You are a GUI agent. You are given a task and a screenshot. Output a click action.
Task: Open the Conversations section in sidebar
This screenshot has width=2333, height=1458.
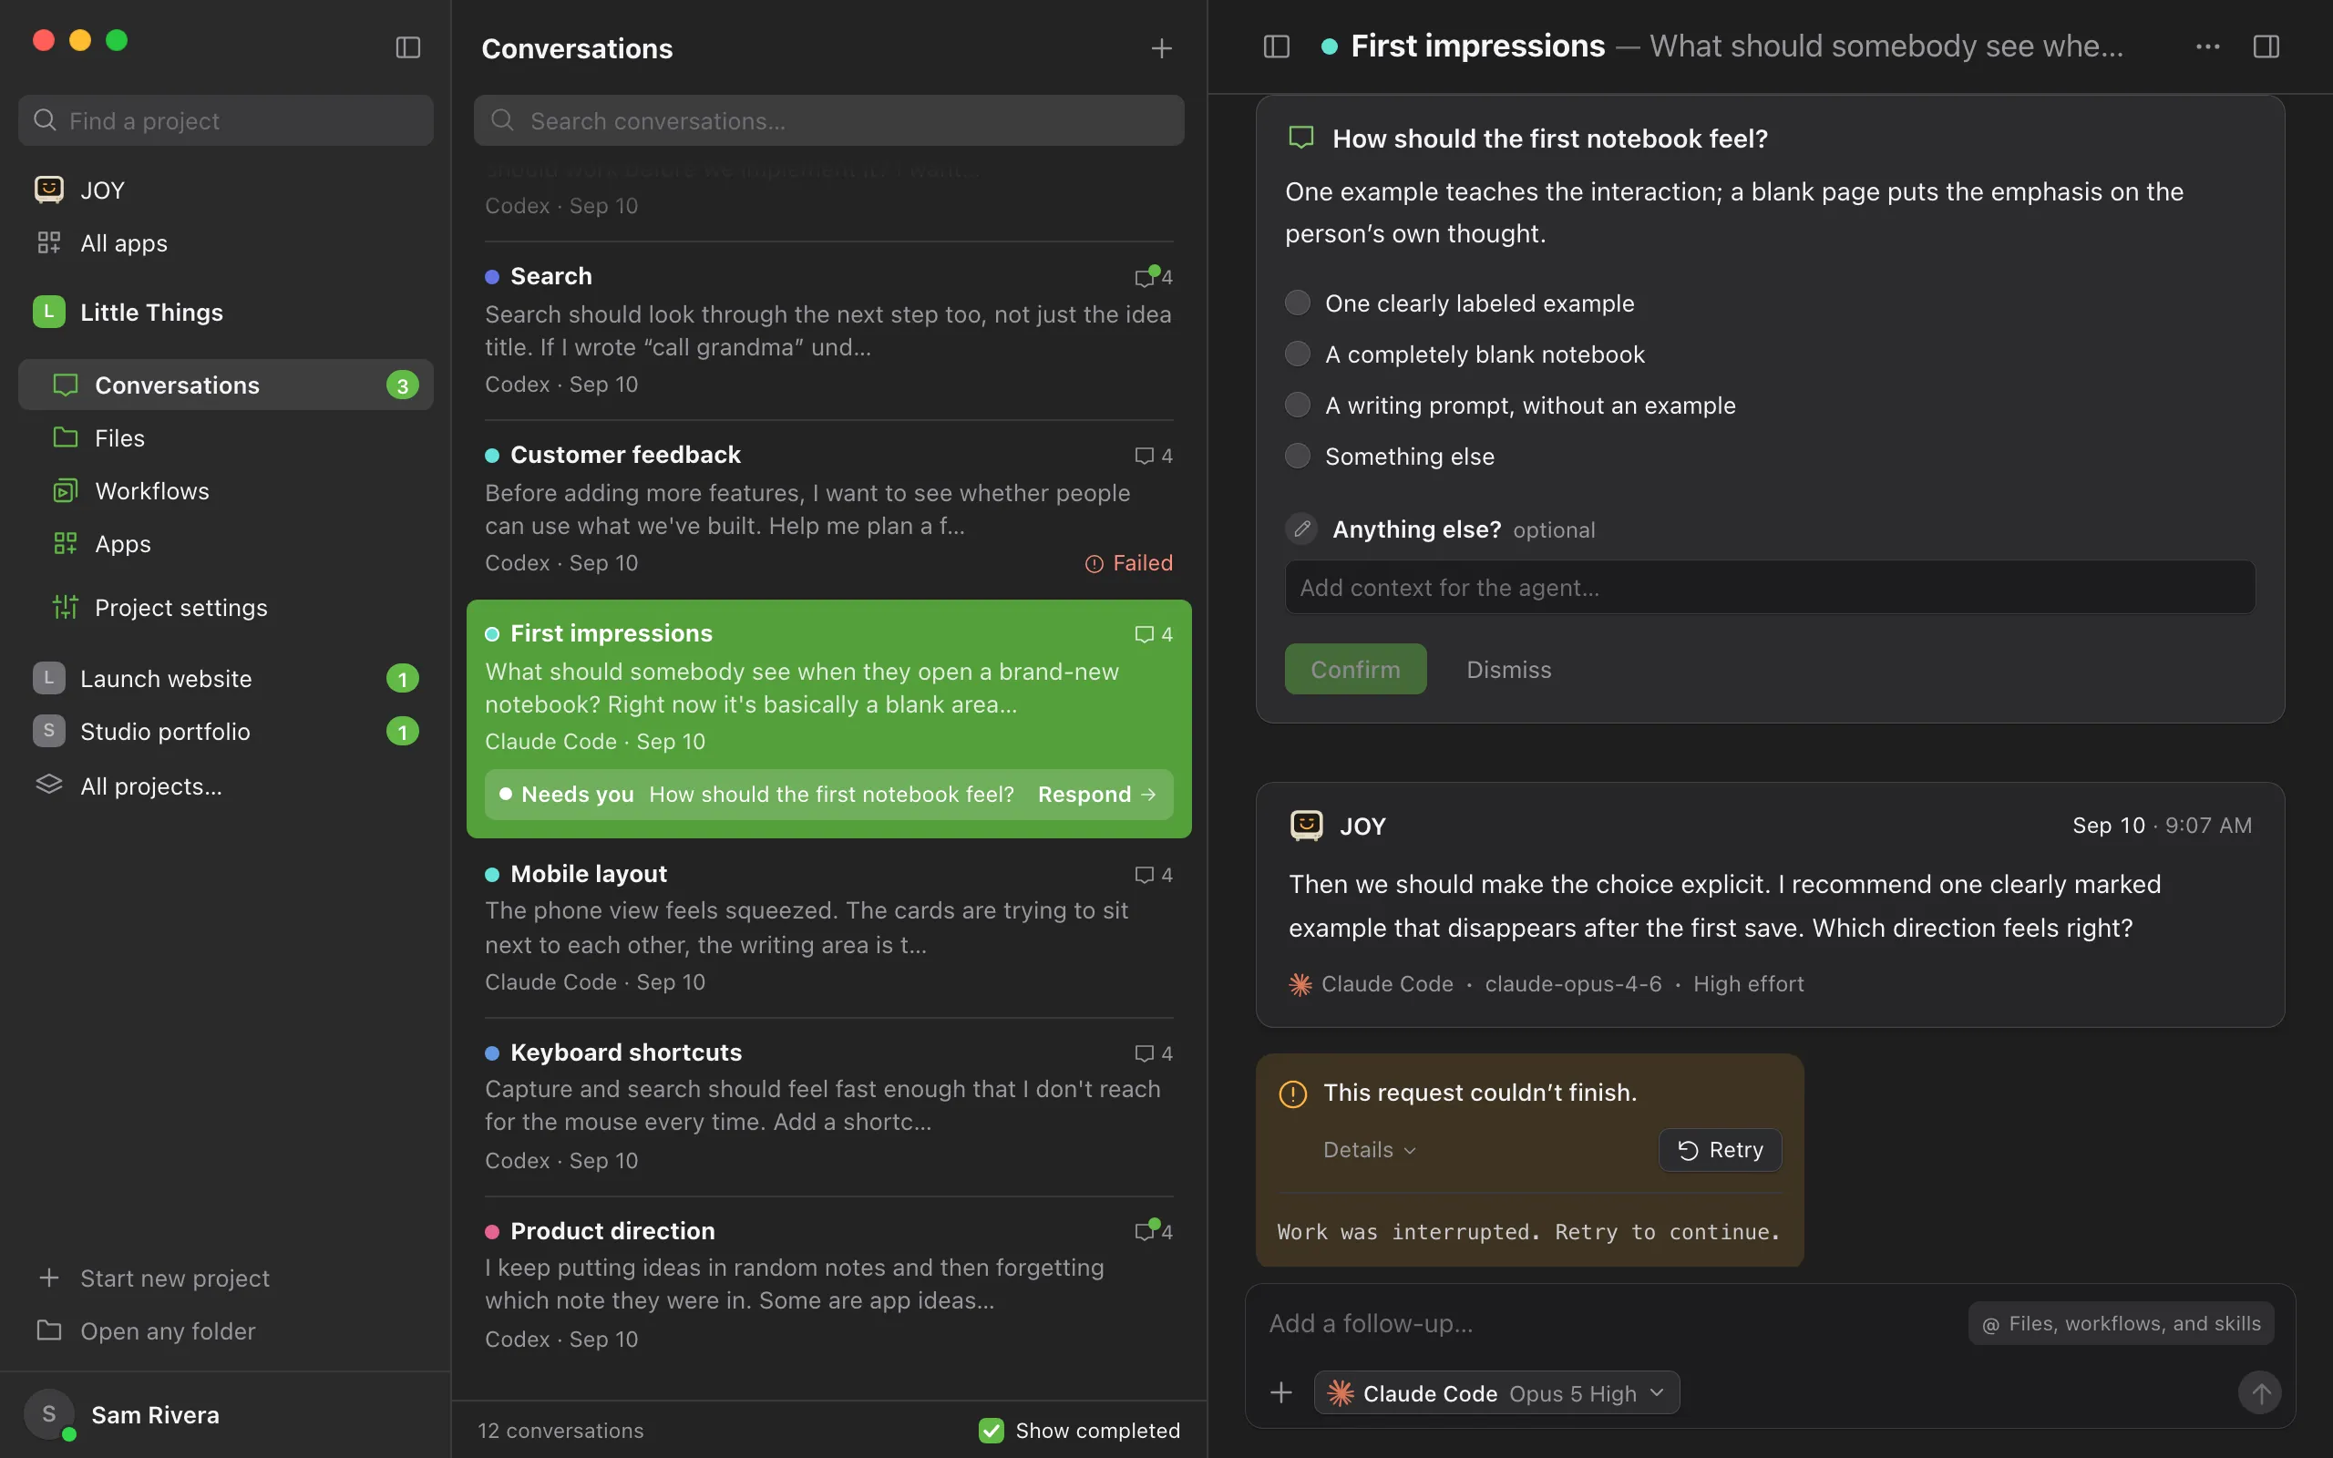tap(226, 385)
